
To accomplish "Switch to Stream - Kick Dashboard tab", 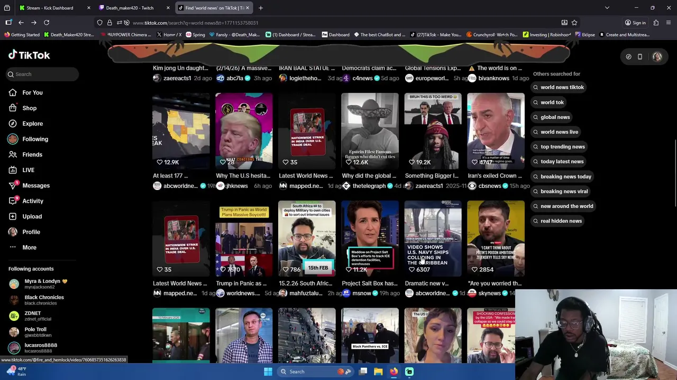I will [x=50, y=8].
